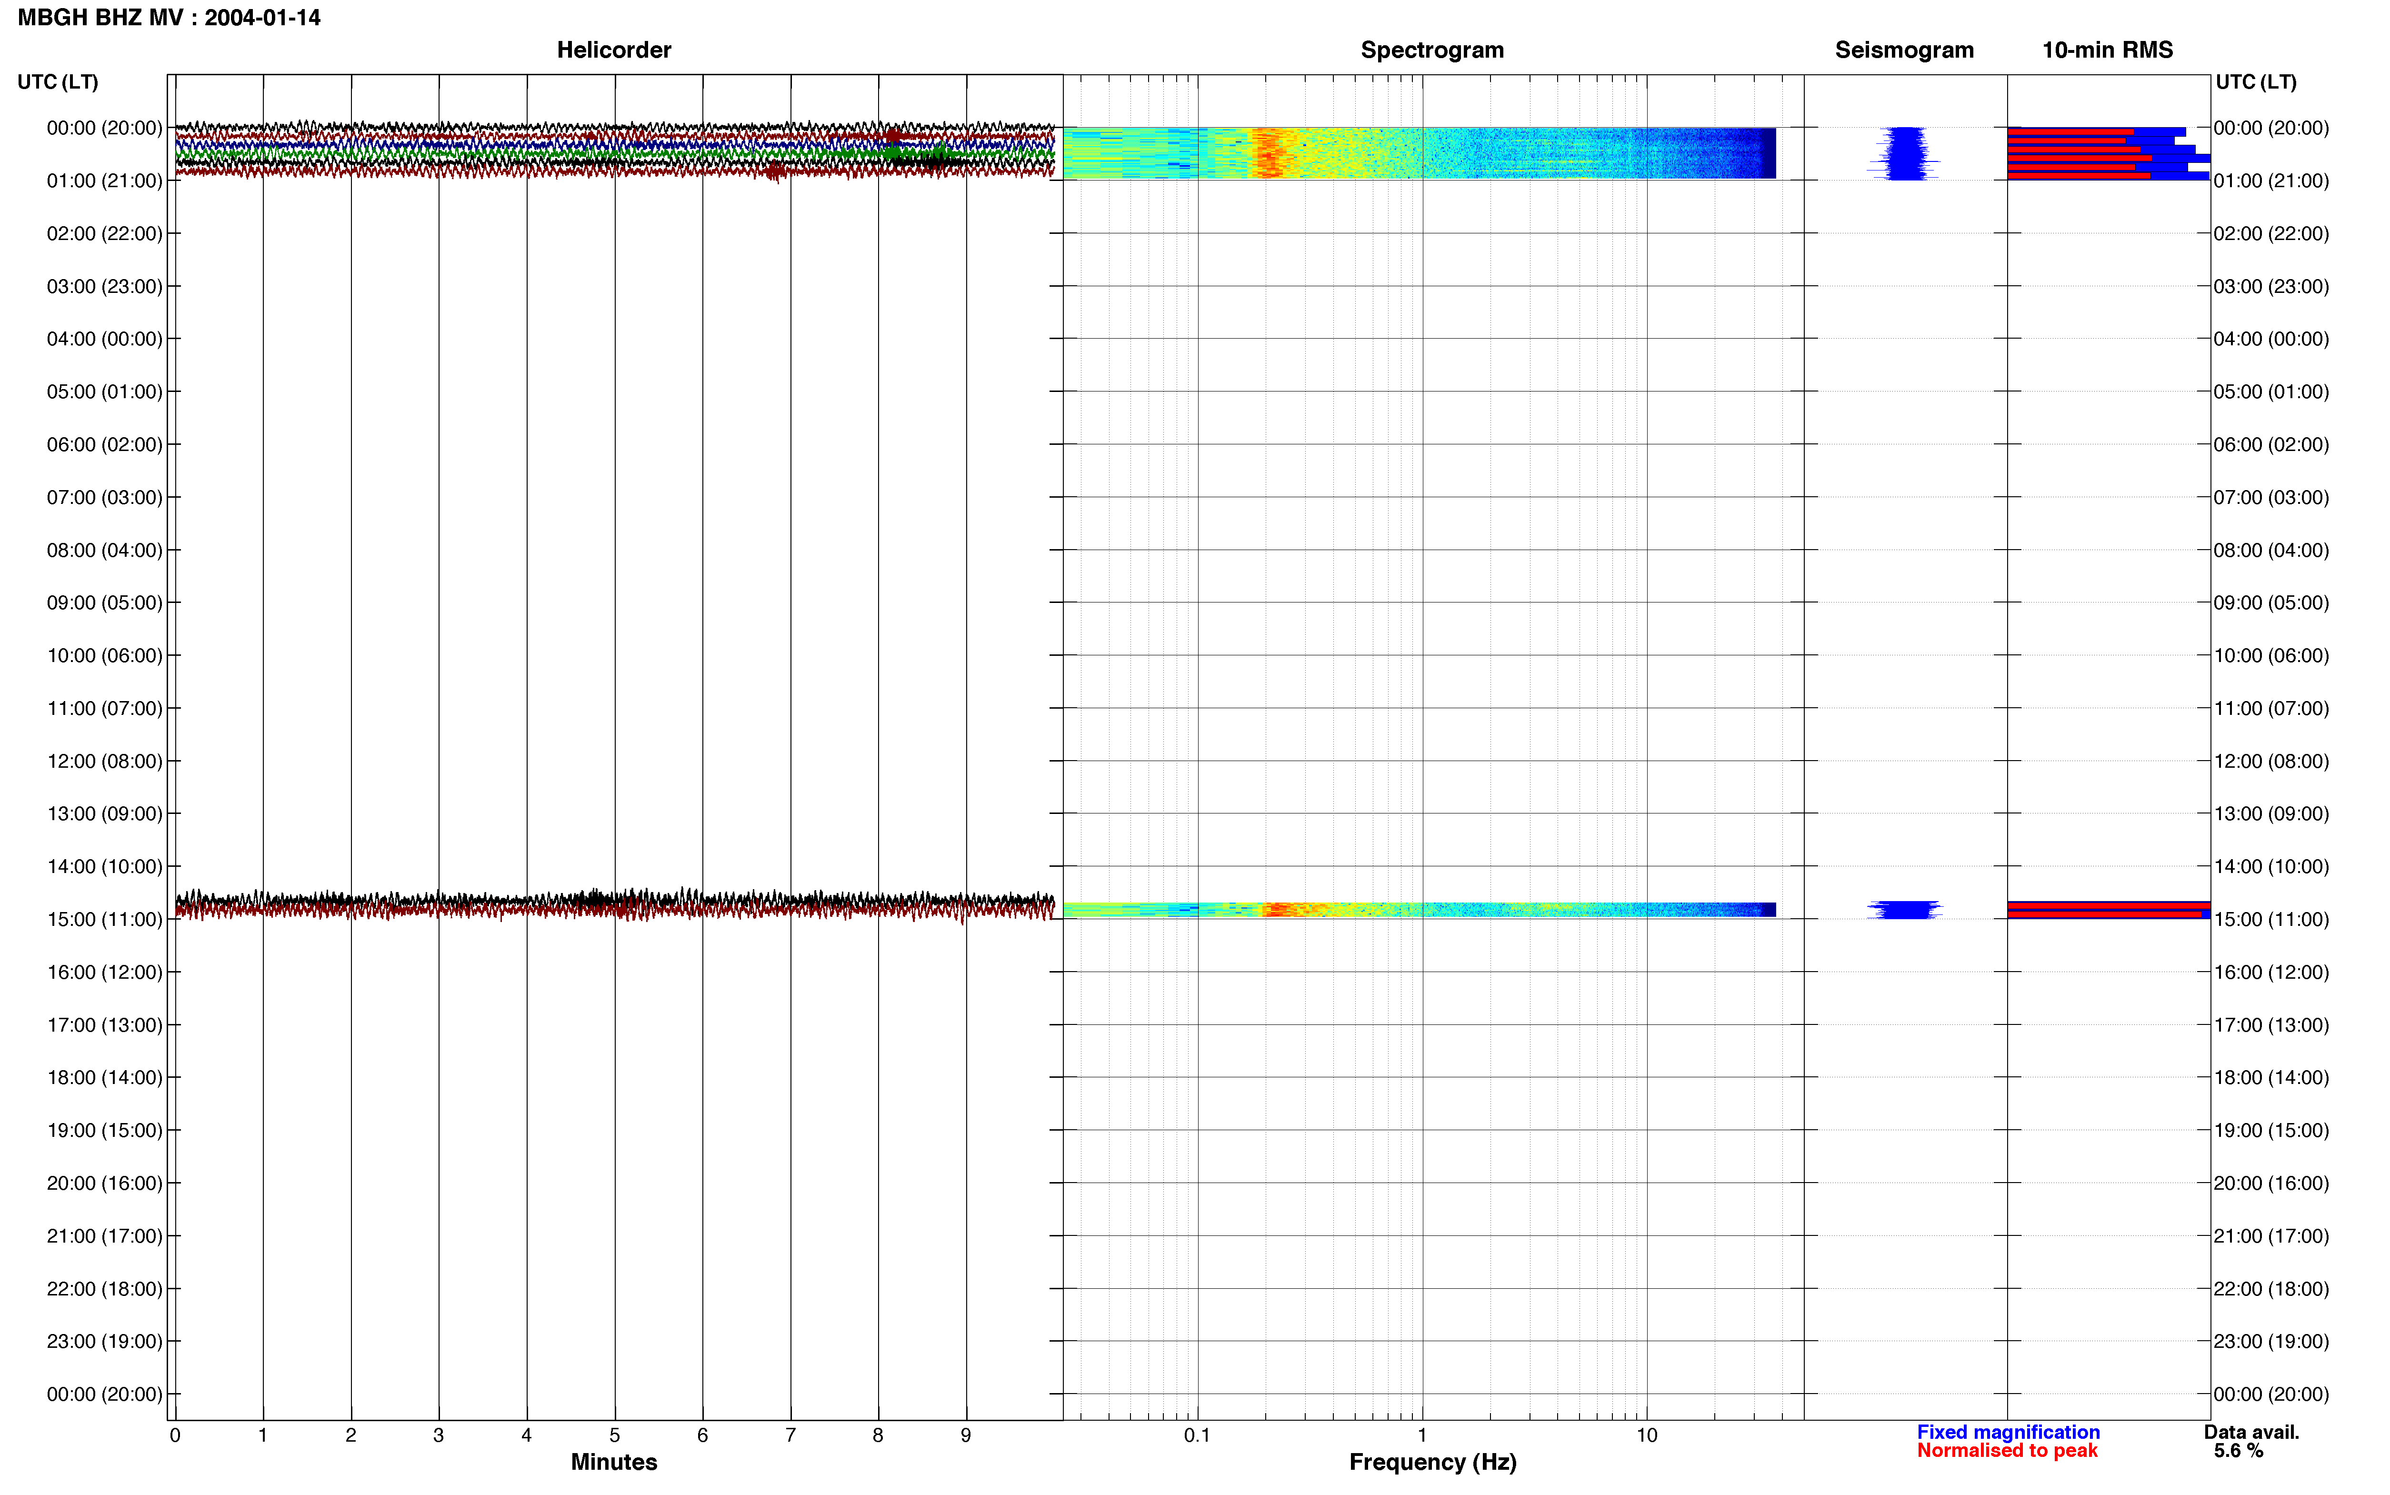
Task: Click the 'Fixed magnification' legend text
Action: pyautogui.click(x=2008, y=1432)
